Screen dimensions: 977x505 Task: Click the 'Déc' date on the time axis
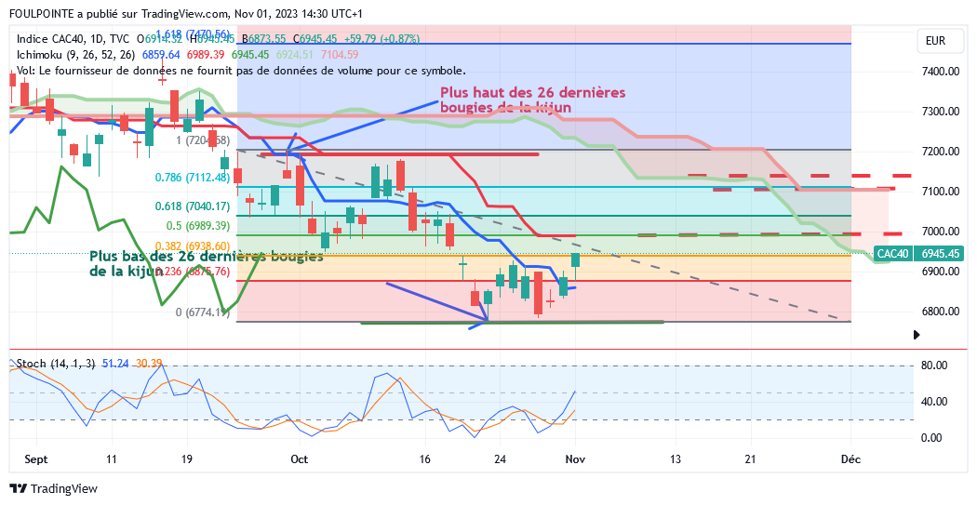coord(850,459)
